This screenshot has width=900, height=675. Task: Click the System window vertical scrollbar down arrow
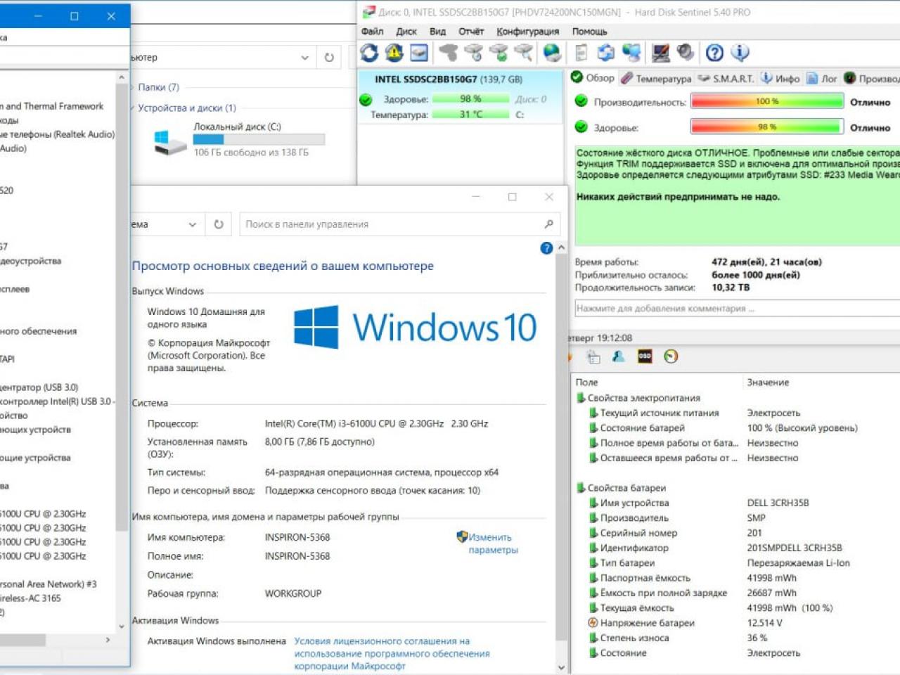click(561, 668)
